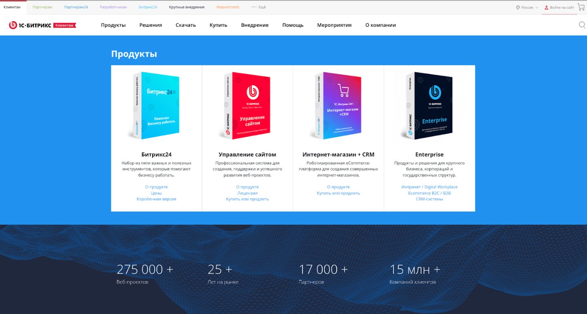Open the Решения main menu
The image size is (587, 314).
click(x=151, y=25)
